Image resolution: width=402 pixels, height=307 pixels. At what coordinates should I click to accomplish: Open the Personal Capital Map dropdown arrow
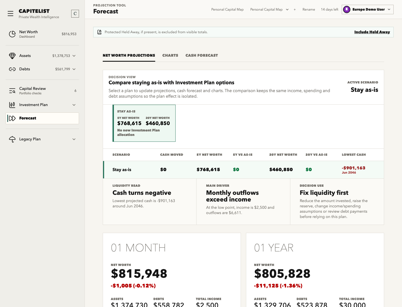[x=287, y=9]
